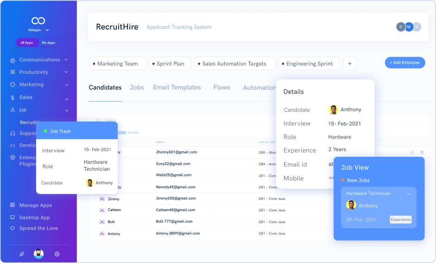Expand the Productivity menu chevron
This screenshot has width=436, height=263.
point(66,72)
